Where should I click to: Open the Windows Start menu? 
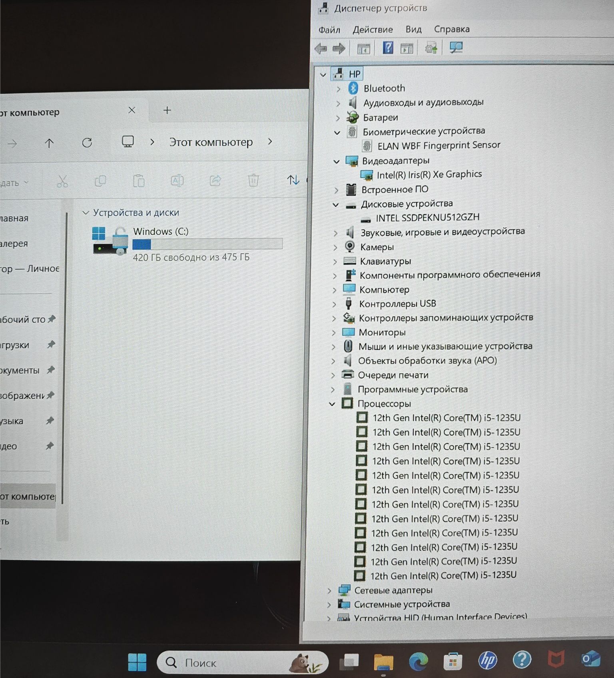pyautogui.click(x=137, y=662)
